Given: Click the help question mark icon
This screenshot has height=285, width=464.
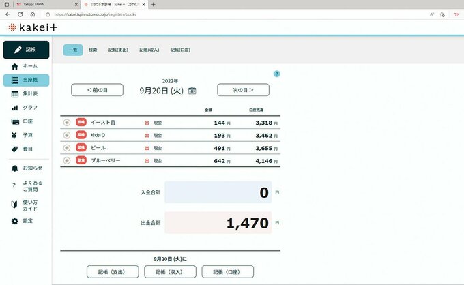Looking at the screenshot, I should click(276, 74).
